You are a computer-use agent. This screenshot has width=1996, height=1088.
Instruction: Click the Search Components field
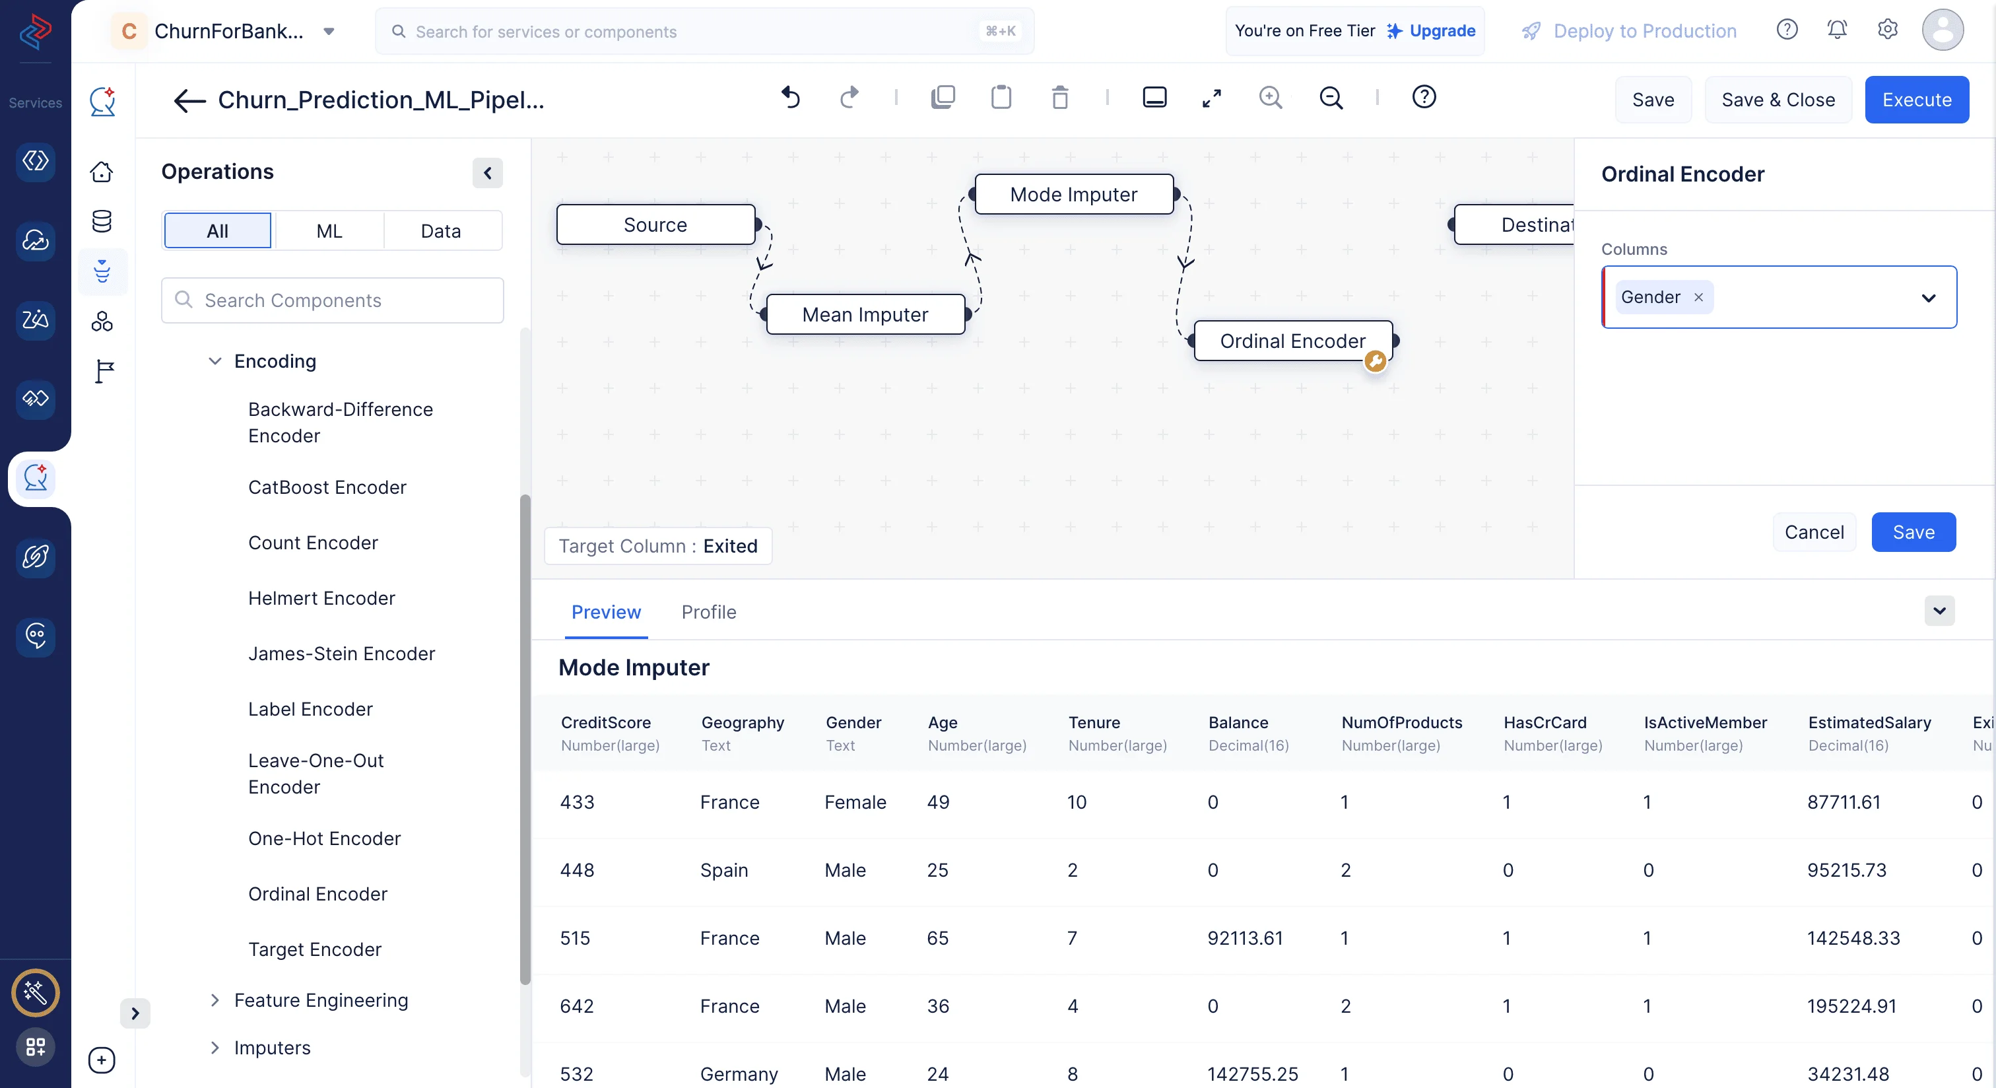tap(333, 300)
